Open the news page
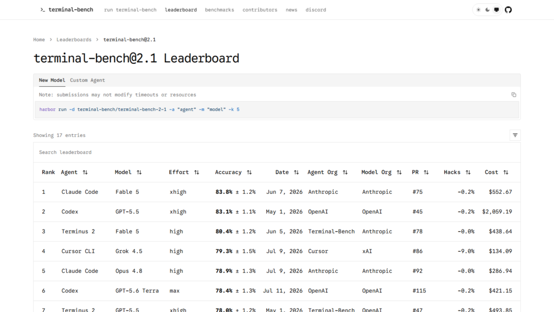Screen dimensions: 554x312 292,10
